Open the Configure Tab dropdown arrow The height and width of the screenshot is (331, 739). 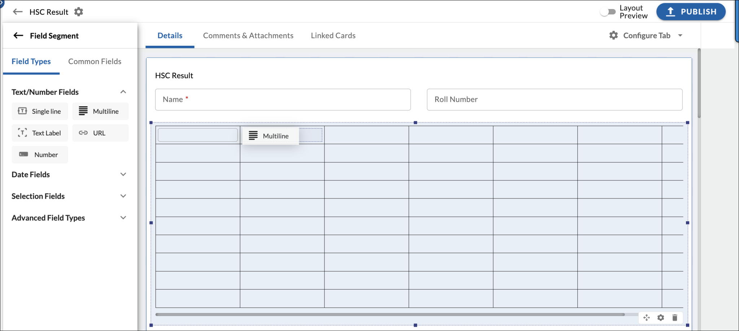coord(680,35)
